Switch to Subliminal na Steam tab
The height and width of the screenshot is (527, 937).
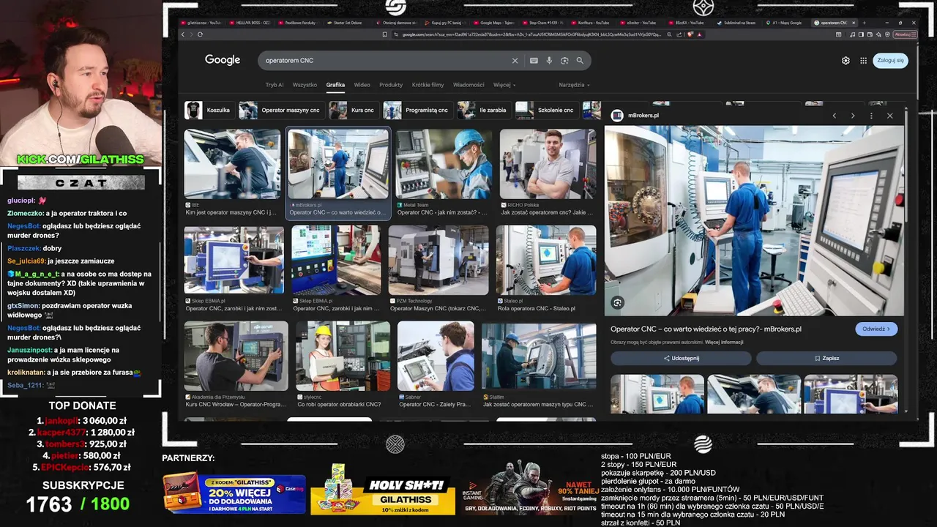[x=737, y=23]
